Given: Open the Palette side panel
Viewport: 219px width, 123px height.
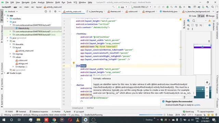Looking at the screenshot, I should [184, 24].
